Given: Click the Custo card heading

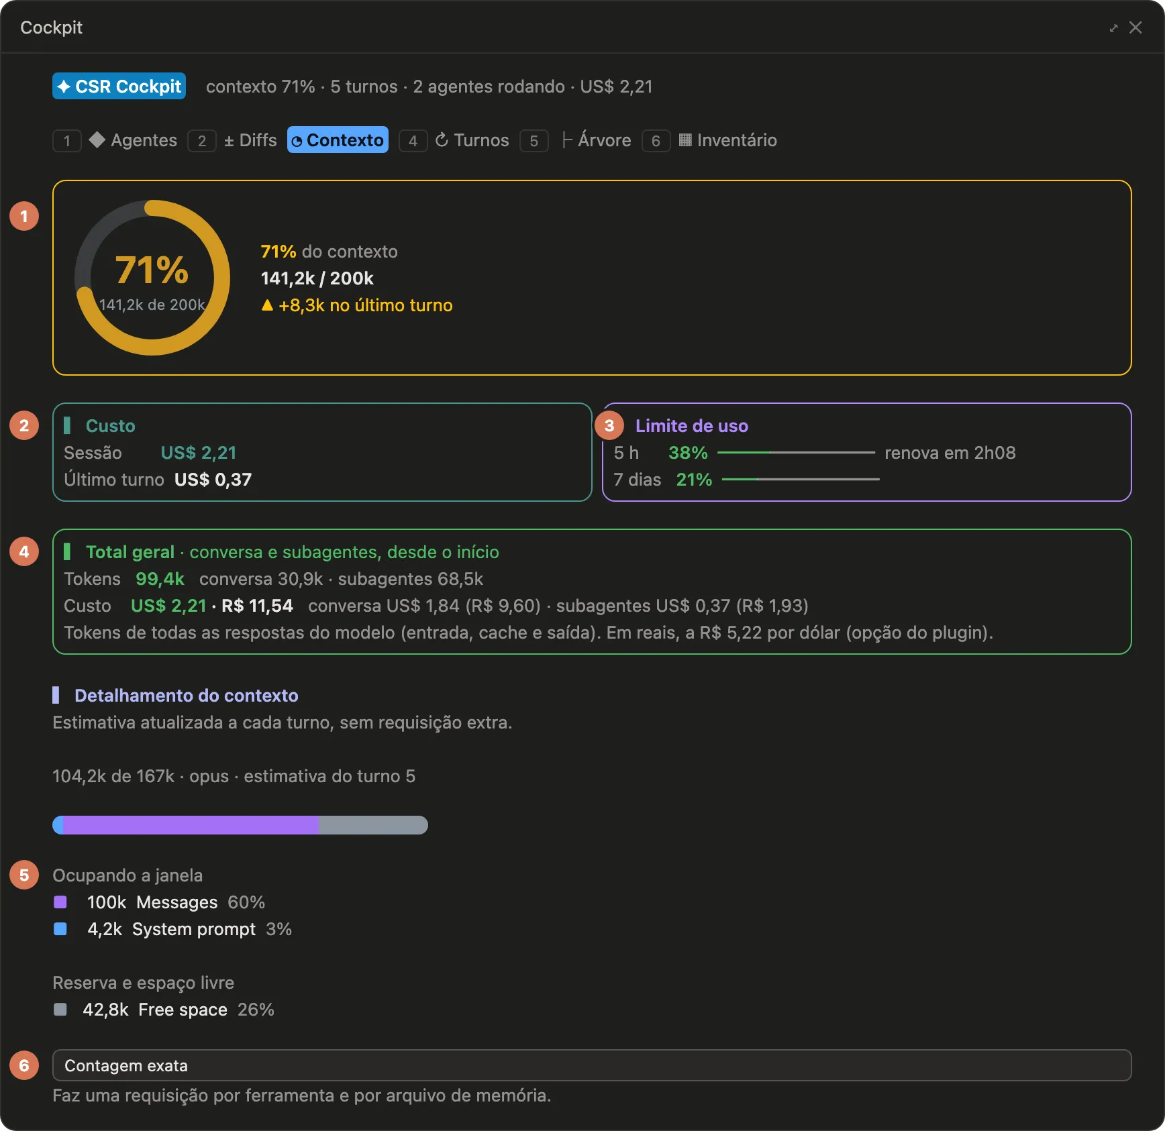Looking at the screenshot, I should click(110, 426).
